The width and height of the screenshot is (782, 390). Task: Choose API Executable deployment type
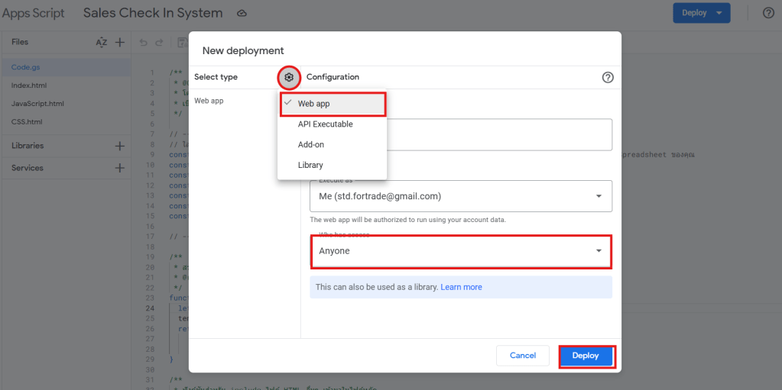(x=325, y=124)
